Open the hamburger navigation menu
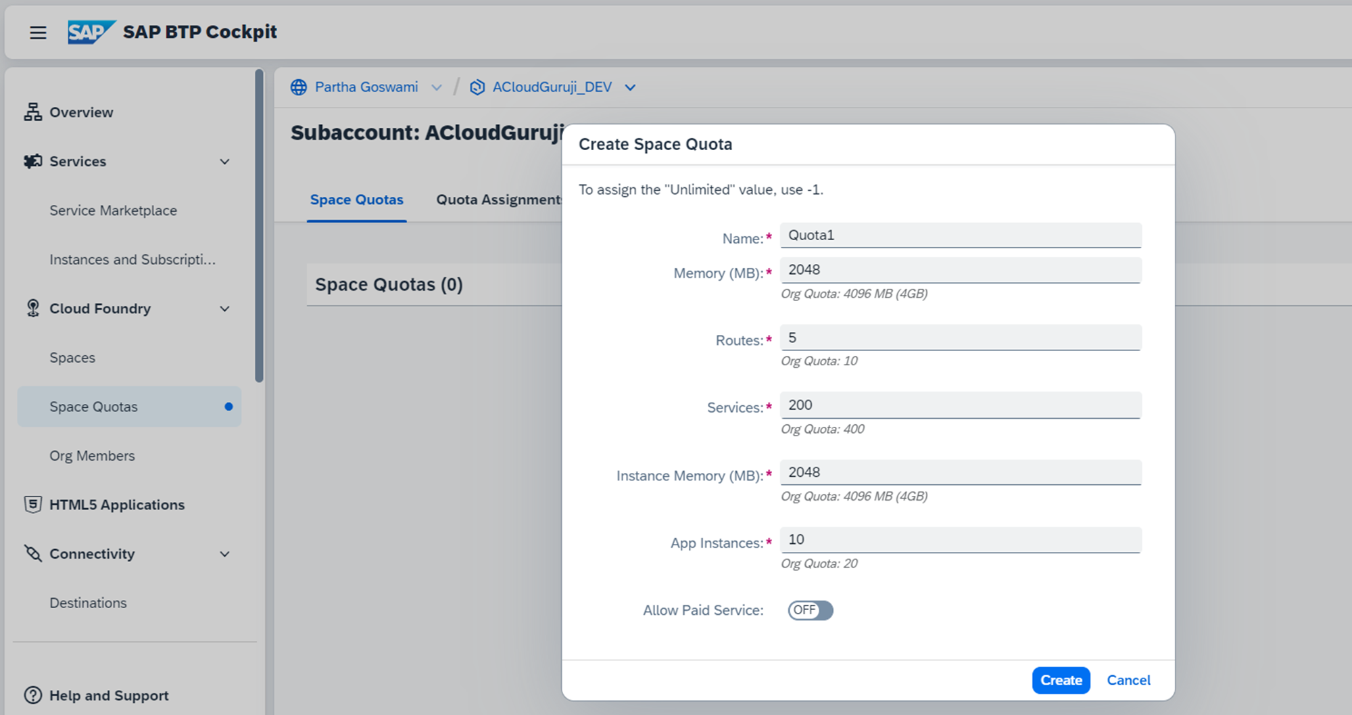This screenshot has height=715, width=1352. point(38,32)
